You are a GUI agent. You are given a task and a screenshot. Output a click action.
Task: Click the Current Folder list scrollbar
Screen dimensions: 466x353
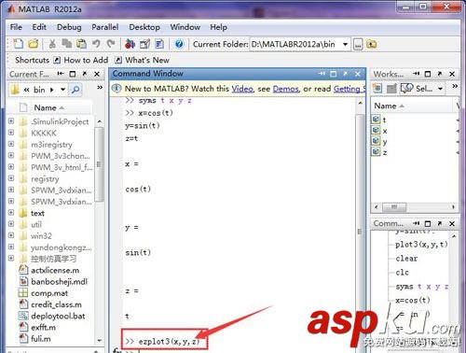[100, 164]
